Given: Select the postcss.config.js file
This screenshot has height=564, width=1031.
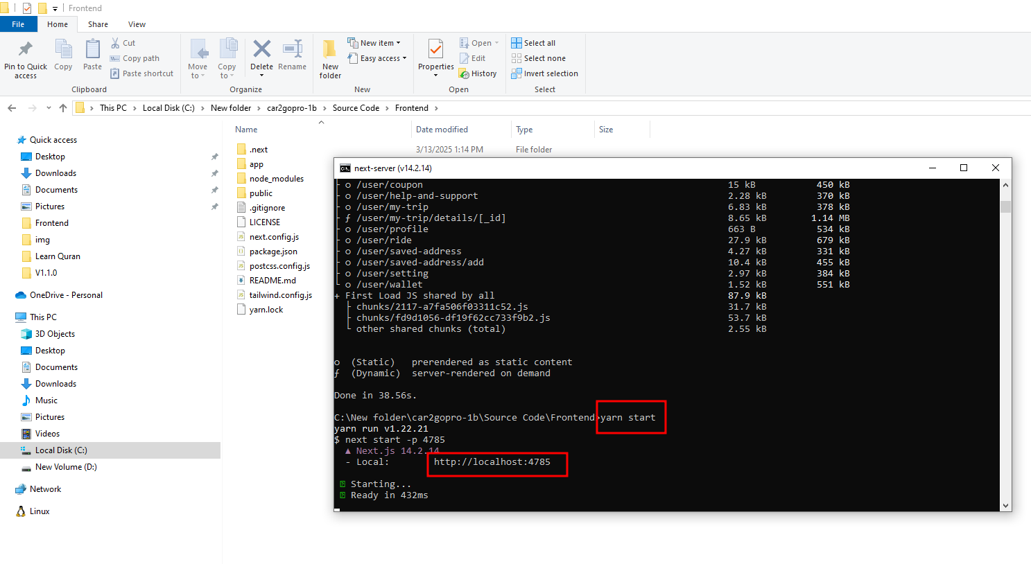Looking at the screenshot, I should tap(279, 266).
